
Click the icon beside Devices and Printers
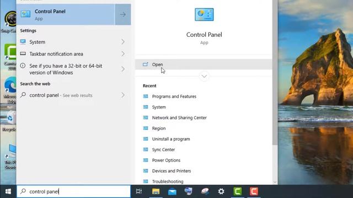point(146,171)
